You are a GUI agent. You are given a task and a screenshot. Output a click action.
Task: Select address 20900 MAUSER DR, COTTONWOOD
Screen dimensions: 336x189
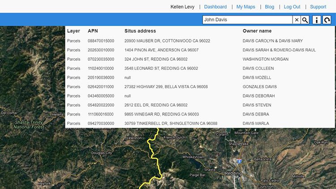click(x=167, y=41)
